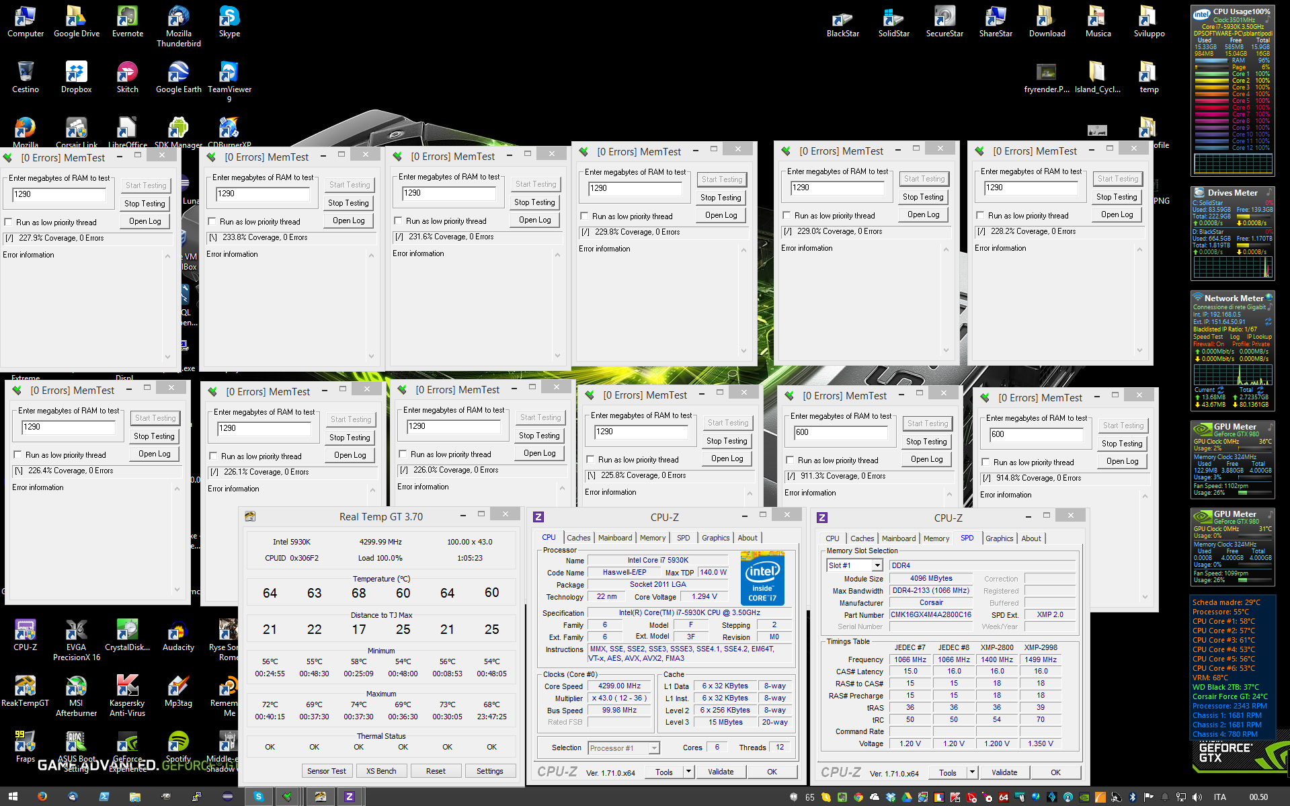Open the SecureStar desktop folder icon
Viewport: 1290px width, 806px height.
944,22
